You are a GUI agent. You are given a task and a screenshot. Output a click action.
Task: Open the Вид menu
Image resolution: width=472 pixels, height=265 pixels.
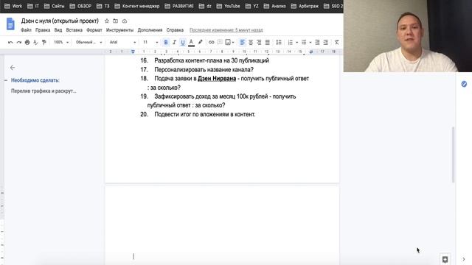[x=58, y=30]
